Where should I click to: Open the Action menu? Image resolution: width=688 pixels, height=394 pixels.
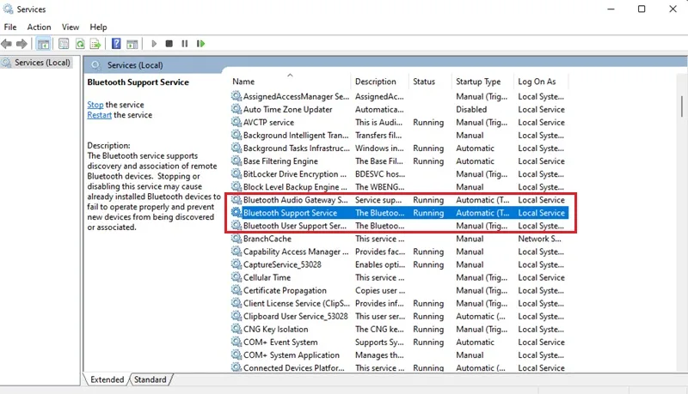pyautogui.click(x=39, y=27)
